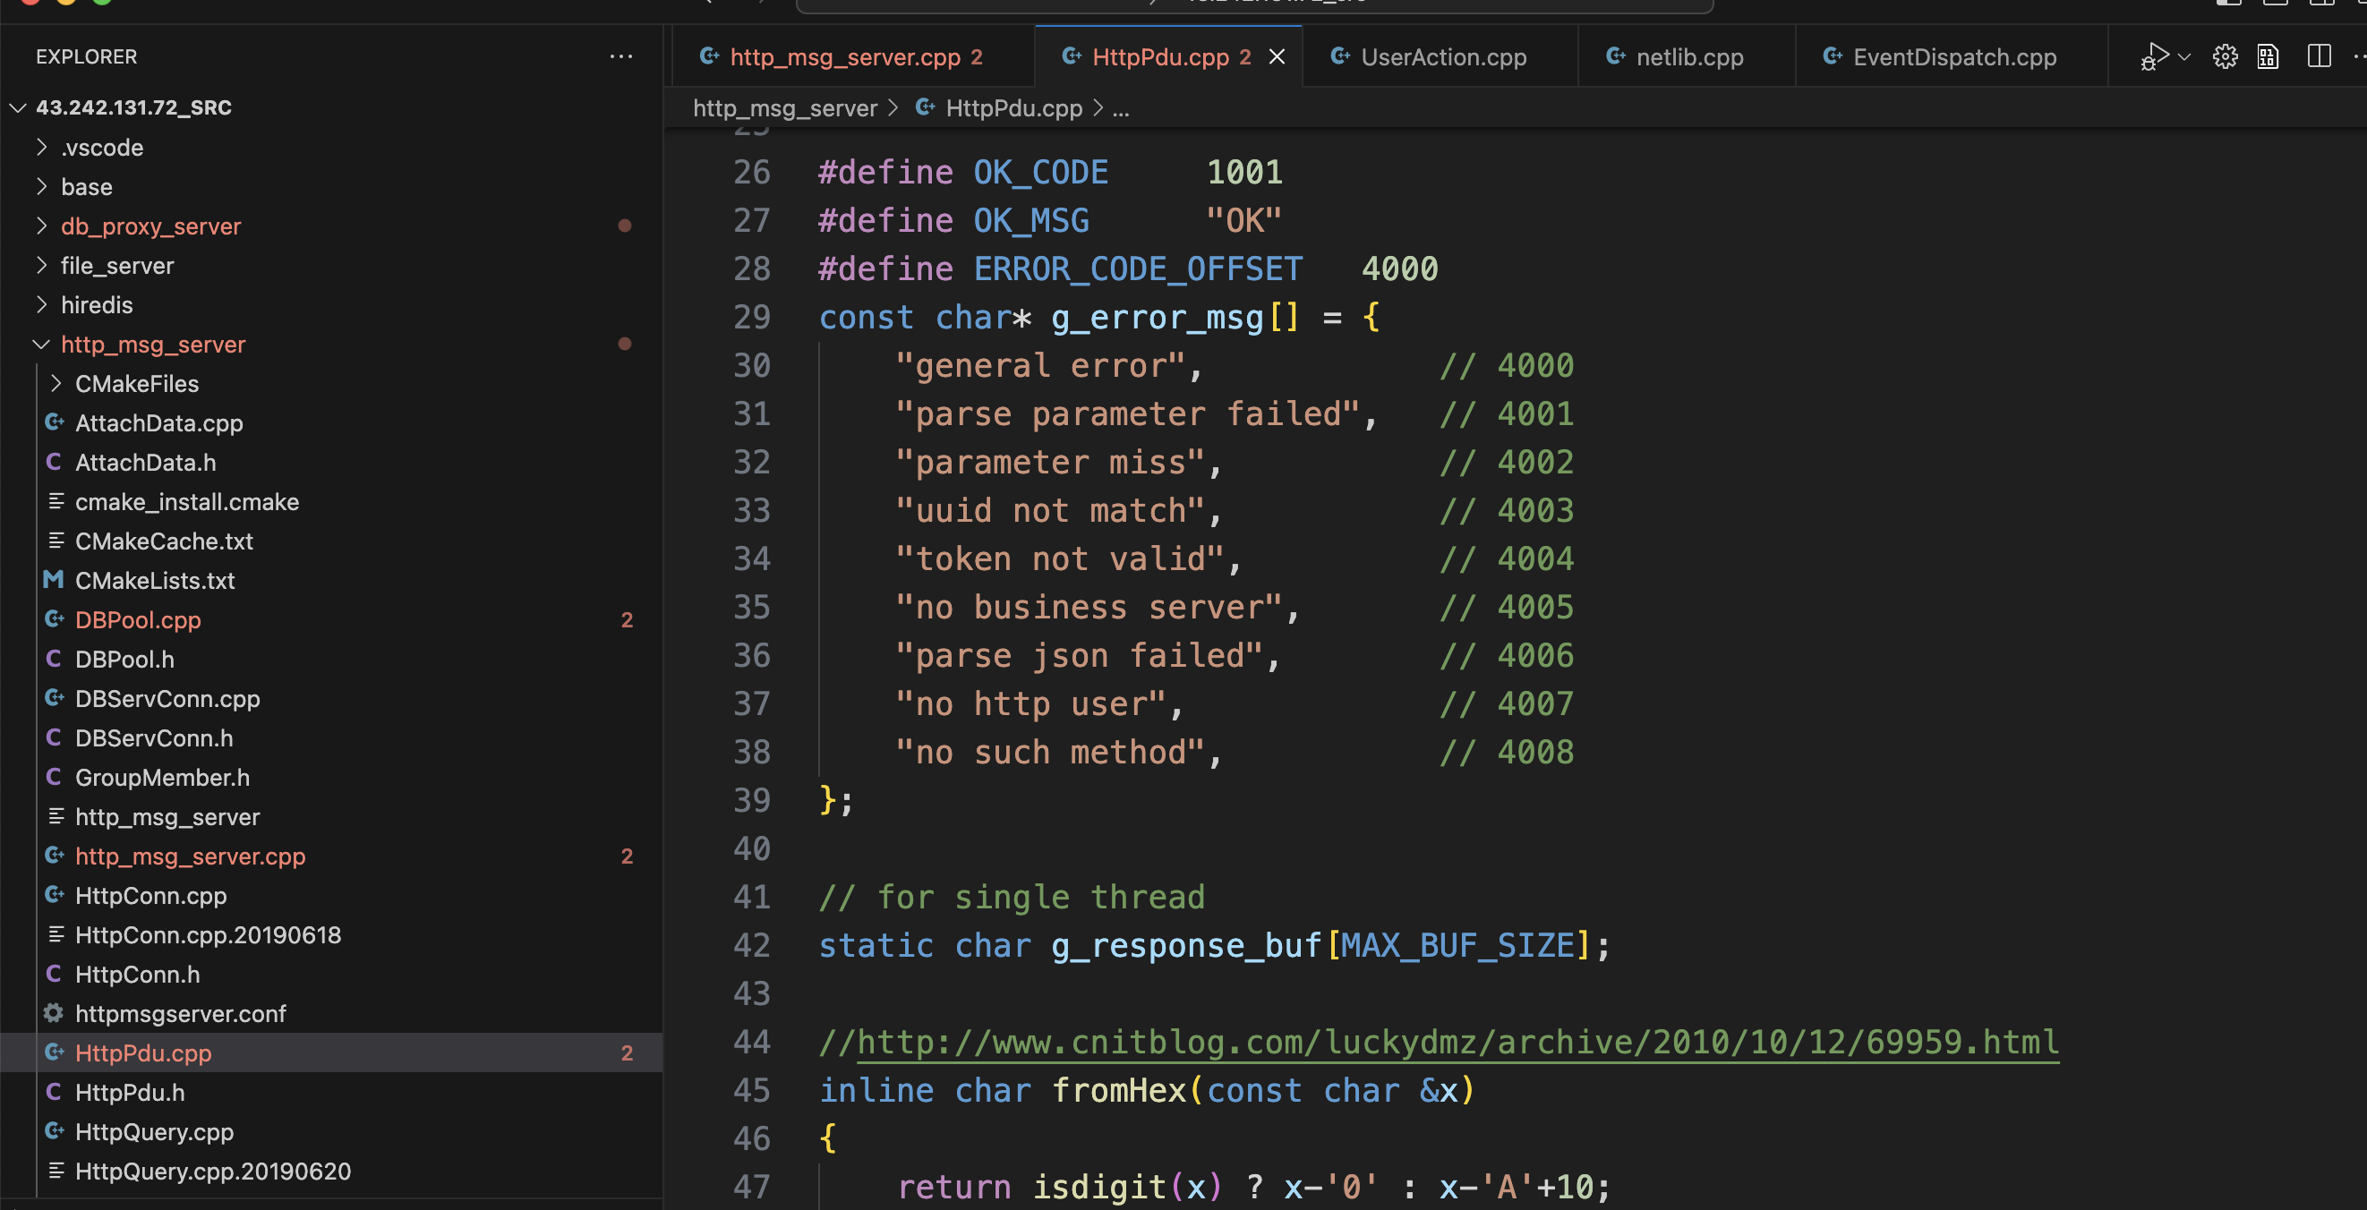Image resolution: width=2367 pixels, height=1210 pixels.
Task: Open DBServConn.cpp file
Action: (x=331, y=698)
